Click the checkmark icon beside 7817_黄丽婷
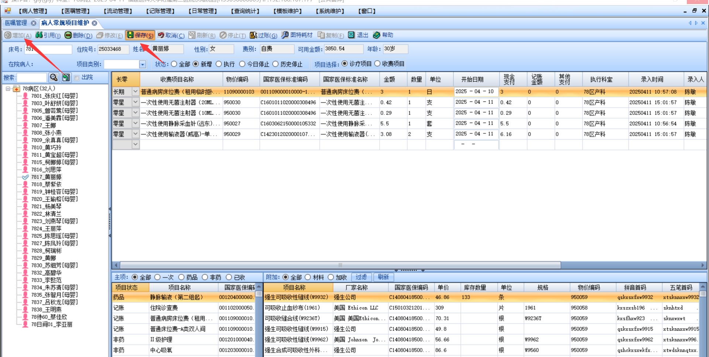 pos(25,177)
